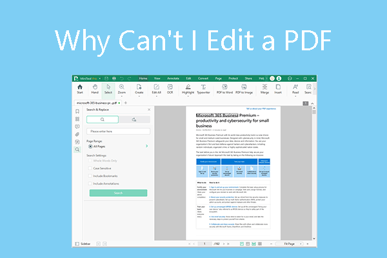Open the Page tab
The image size is (387, 258).
coord(219,78)
